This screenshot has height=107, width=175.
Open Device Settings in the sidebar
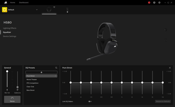(10, 36)
